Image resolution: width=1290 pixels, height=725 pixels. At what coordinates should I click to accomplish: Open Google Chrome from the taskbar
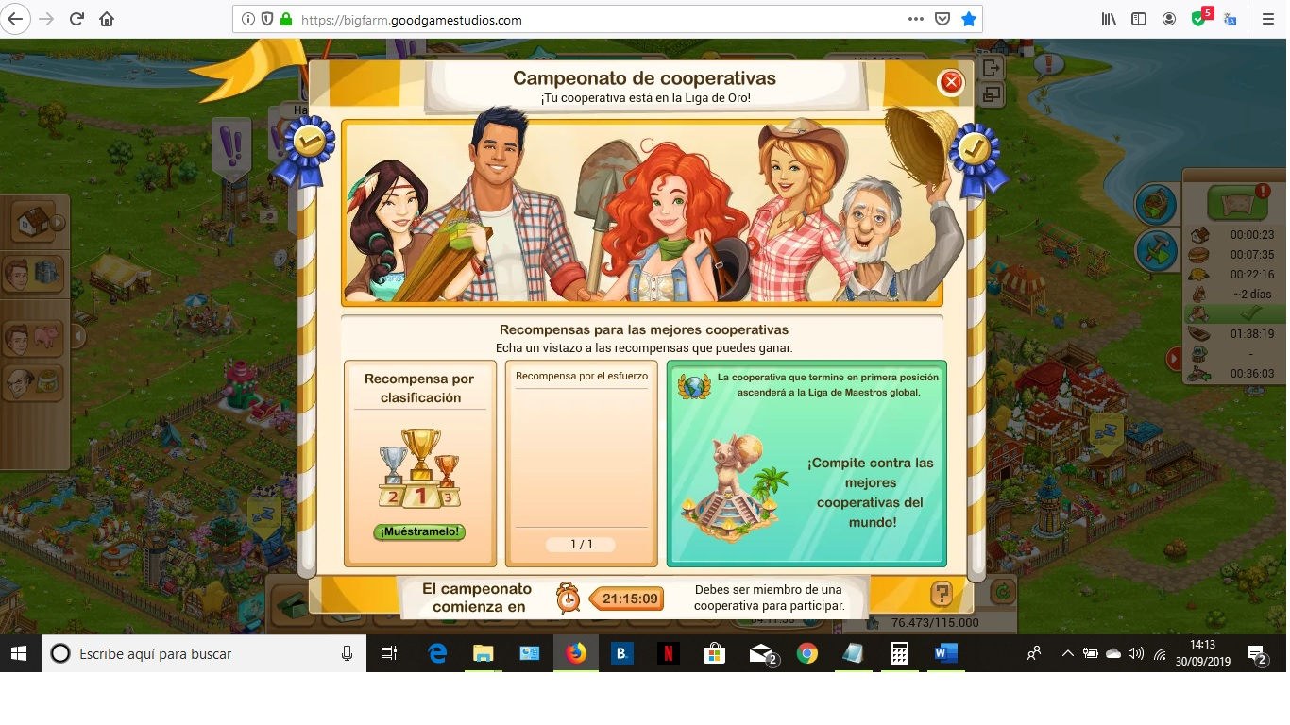806,653
